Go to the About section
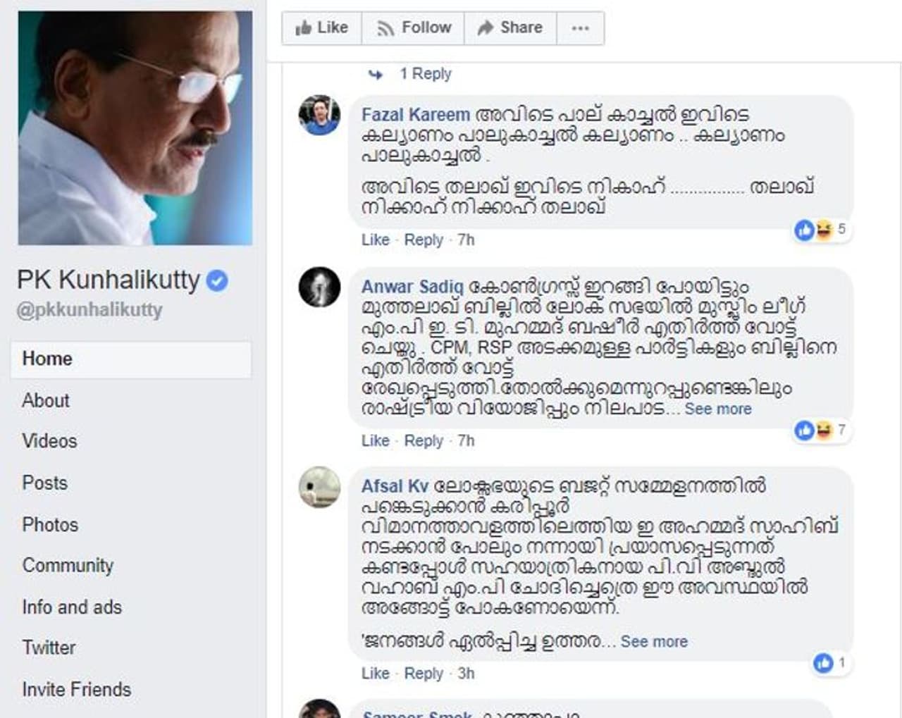 click(x=46, y=400)
